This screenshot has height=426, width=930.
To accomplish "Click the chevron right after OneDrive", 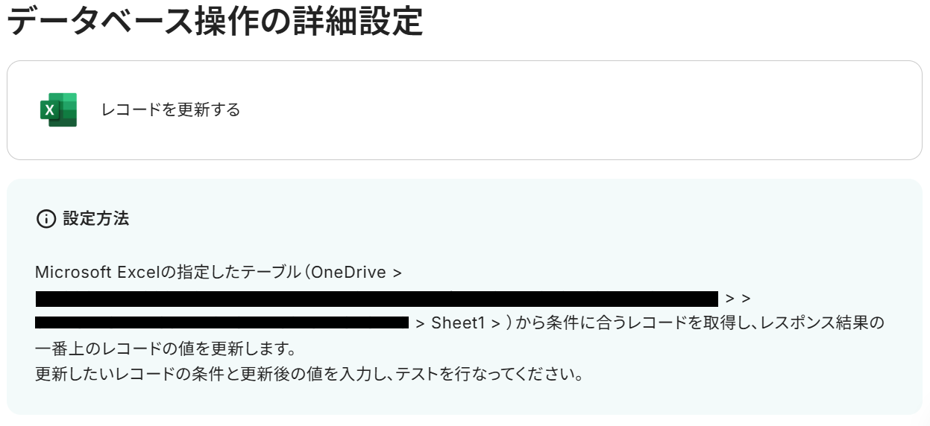I will [397, 273].
